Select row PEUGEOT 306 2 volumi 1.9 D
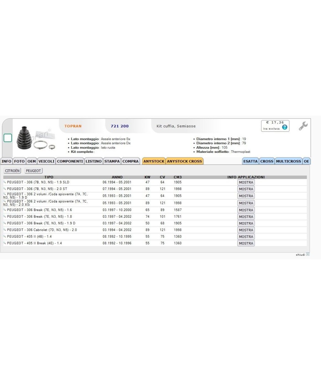Viewport: 321px width, 375px height. [155, 196]
